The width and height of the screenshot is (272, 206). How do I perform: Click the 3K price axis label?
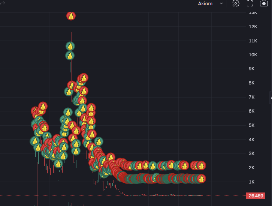click(x=251, y=153)
